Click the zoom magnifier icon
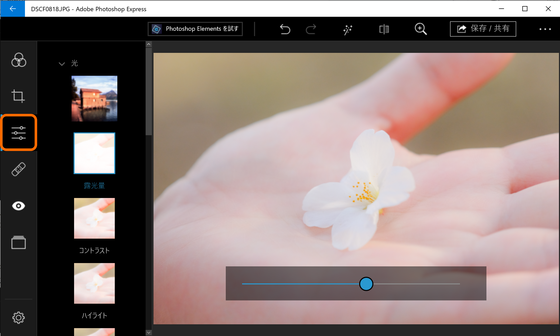The image size is (560, 336). click(421, 29)
